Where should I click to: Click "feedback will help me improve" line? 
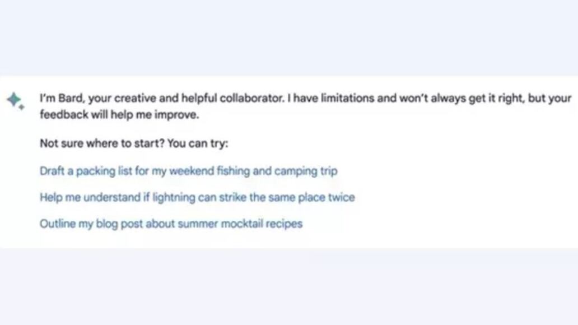click(119, 116)
